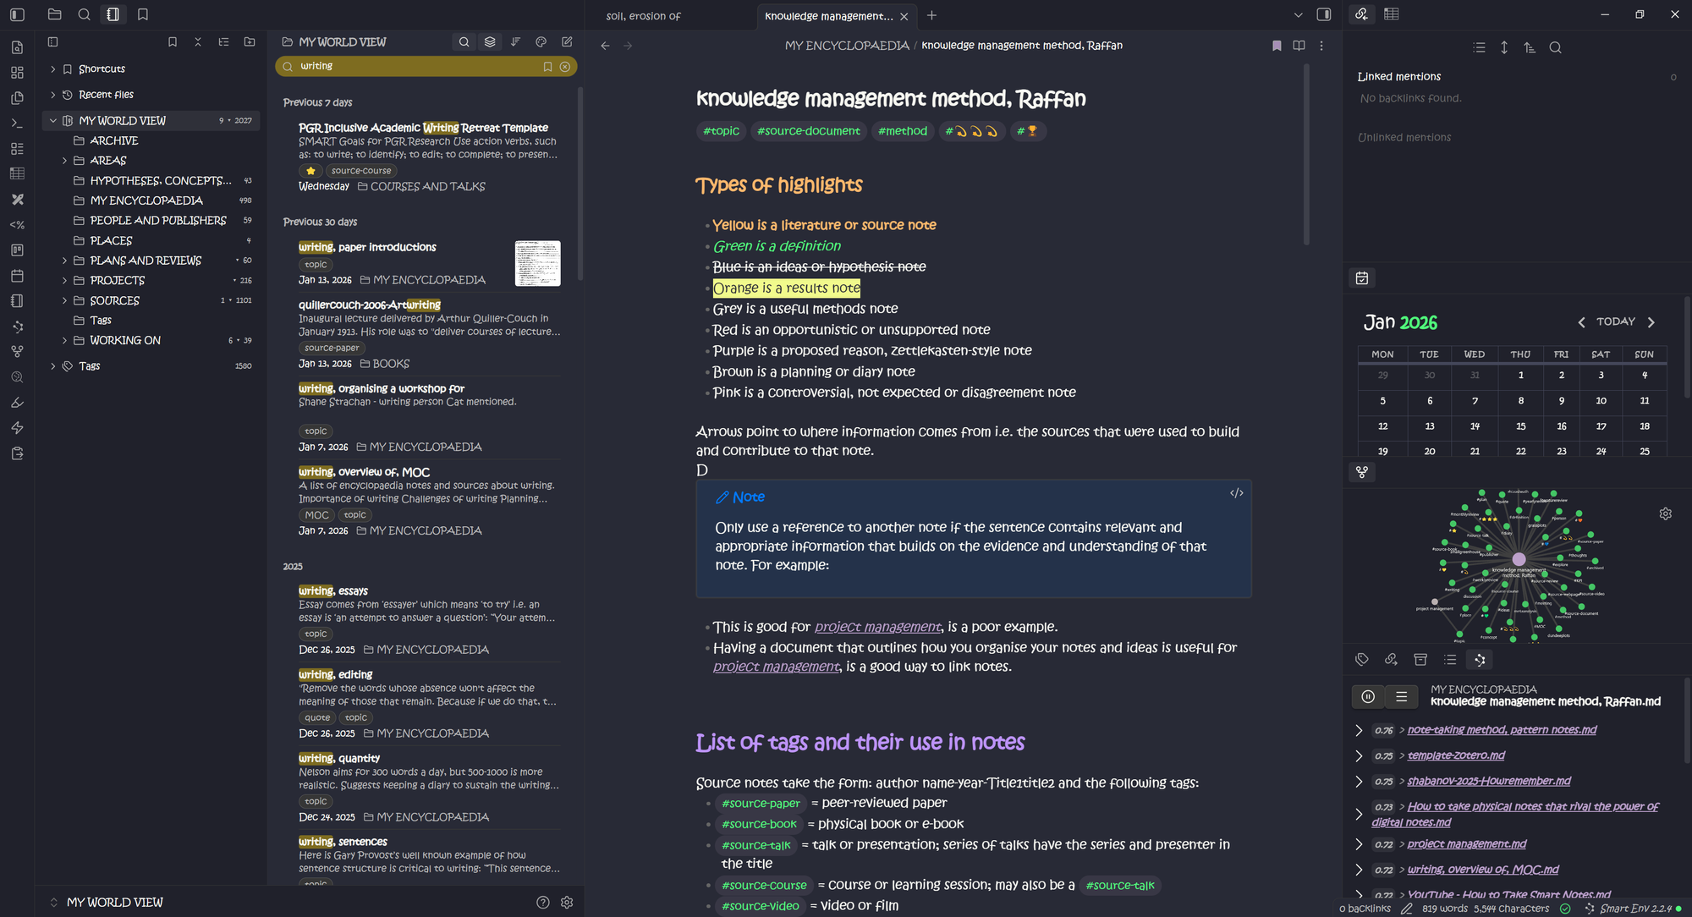This screenshot has height=917, width=1692.
Task: Click the new folder icon
Action: pos(250,41)
